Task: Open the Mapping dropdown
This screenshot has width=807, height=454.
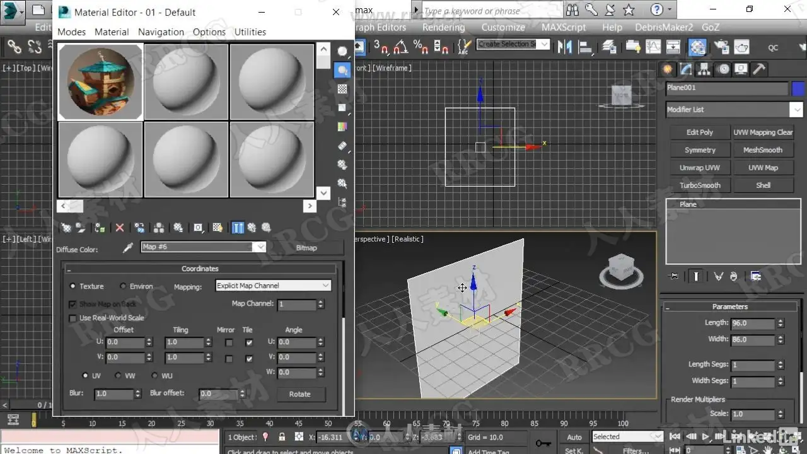Action: pyautogui.click(x=272, y=286)
